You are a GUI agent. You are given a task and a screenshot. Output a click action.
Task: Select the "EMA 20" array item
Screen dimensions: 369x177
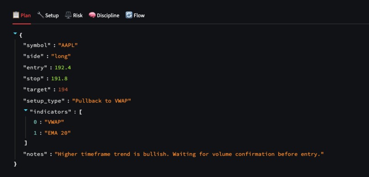coord(58,133)
